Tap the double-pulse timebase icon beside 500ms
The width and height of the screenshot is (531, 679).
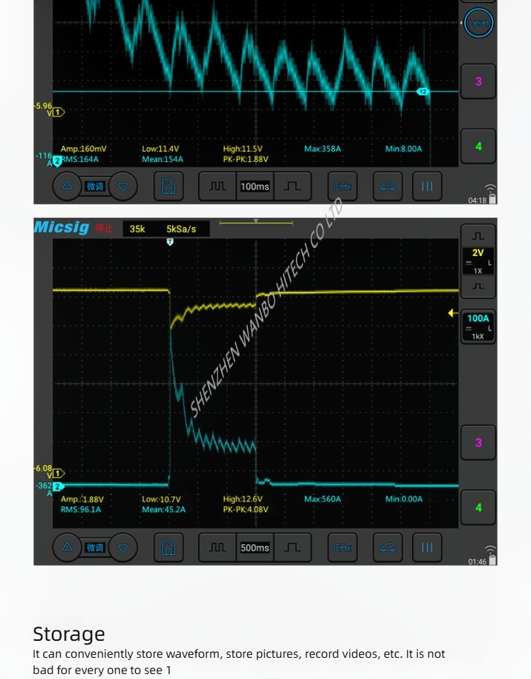coord(217,547)
